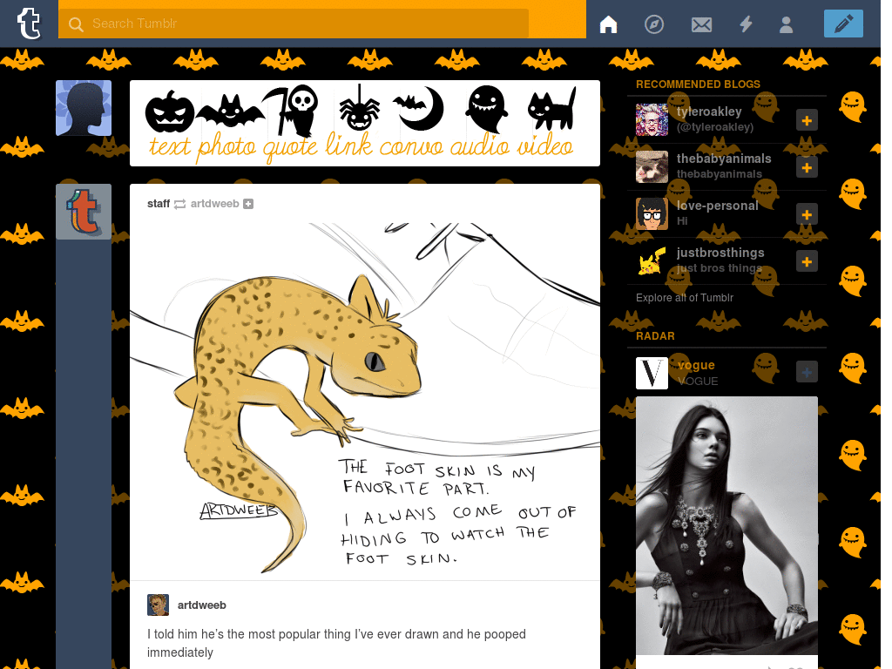The image size is (892, 669).
Task: Click the justbrosthings Pikachu avatar
Action: (x=652, y=261)
